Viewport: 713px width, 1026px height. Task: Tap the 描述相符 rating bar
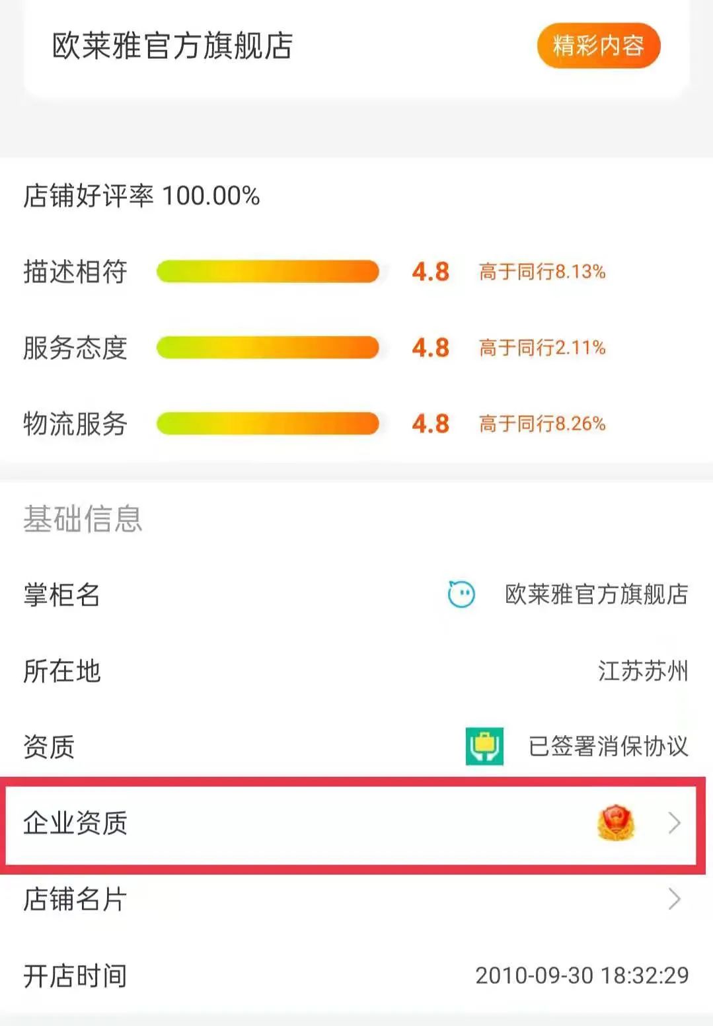click(x=268, y=272)
